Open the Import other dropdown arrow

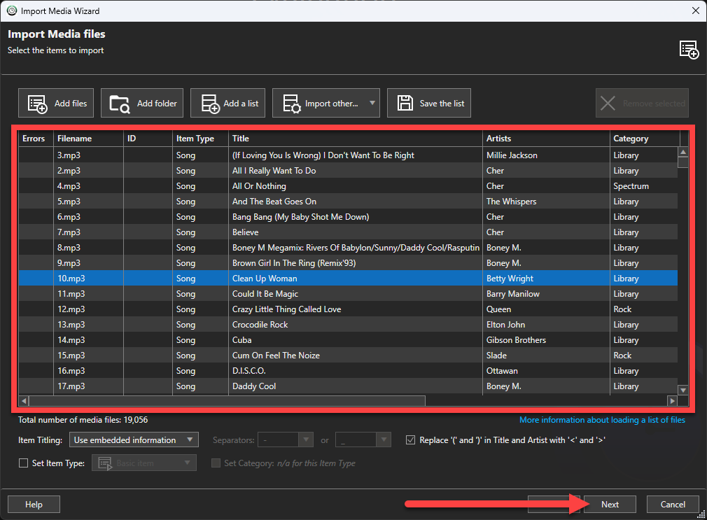pyautogui.click(x=371, y=104)
